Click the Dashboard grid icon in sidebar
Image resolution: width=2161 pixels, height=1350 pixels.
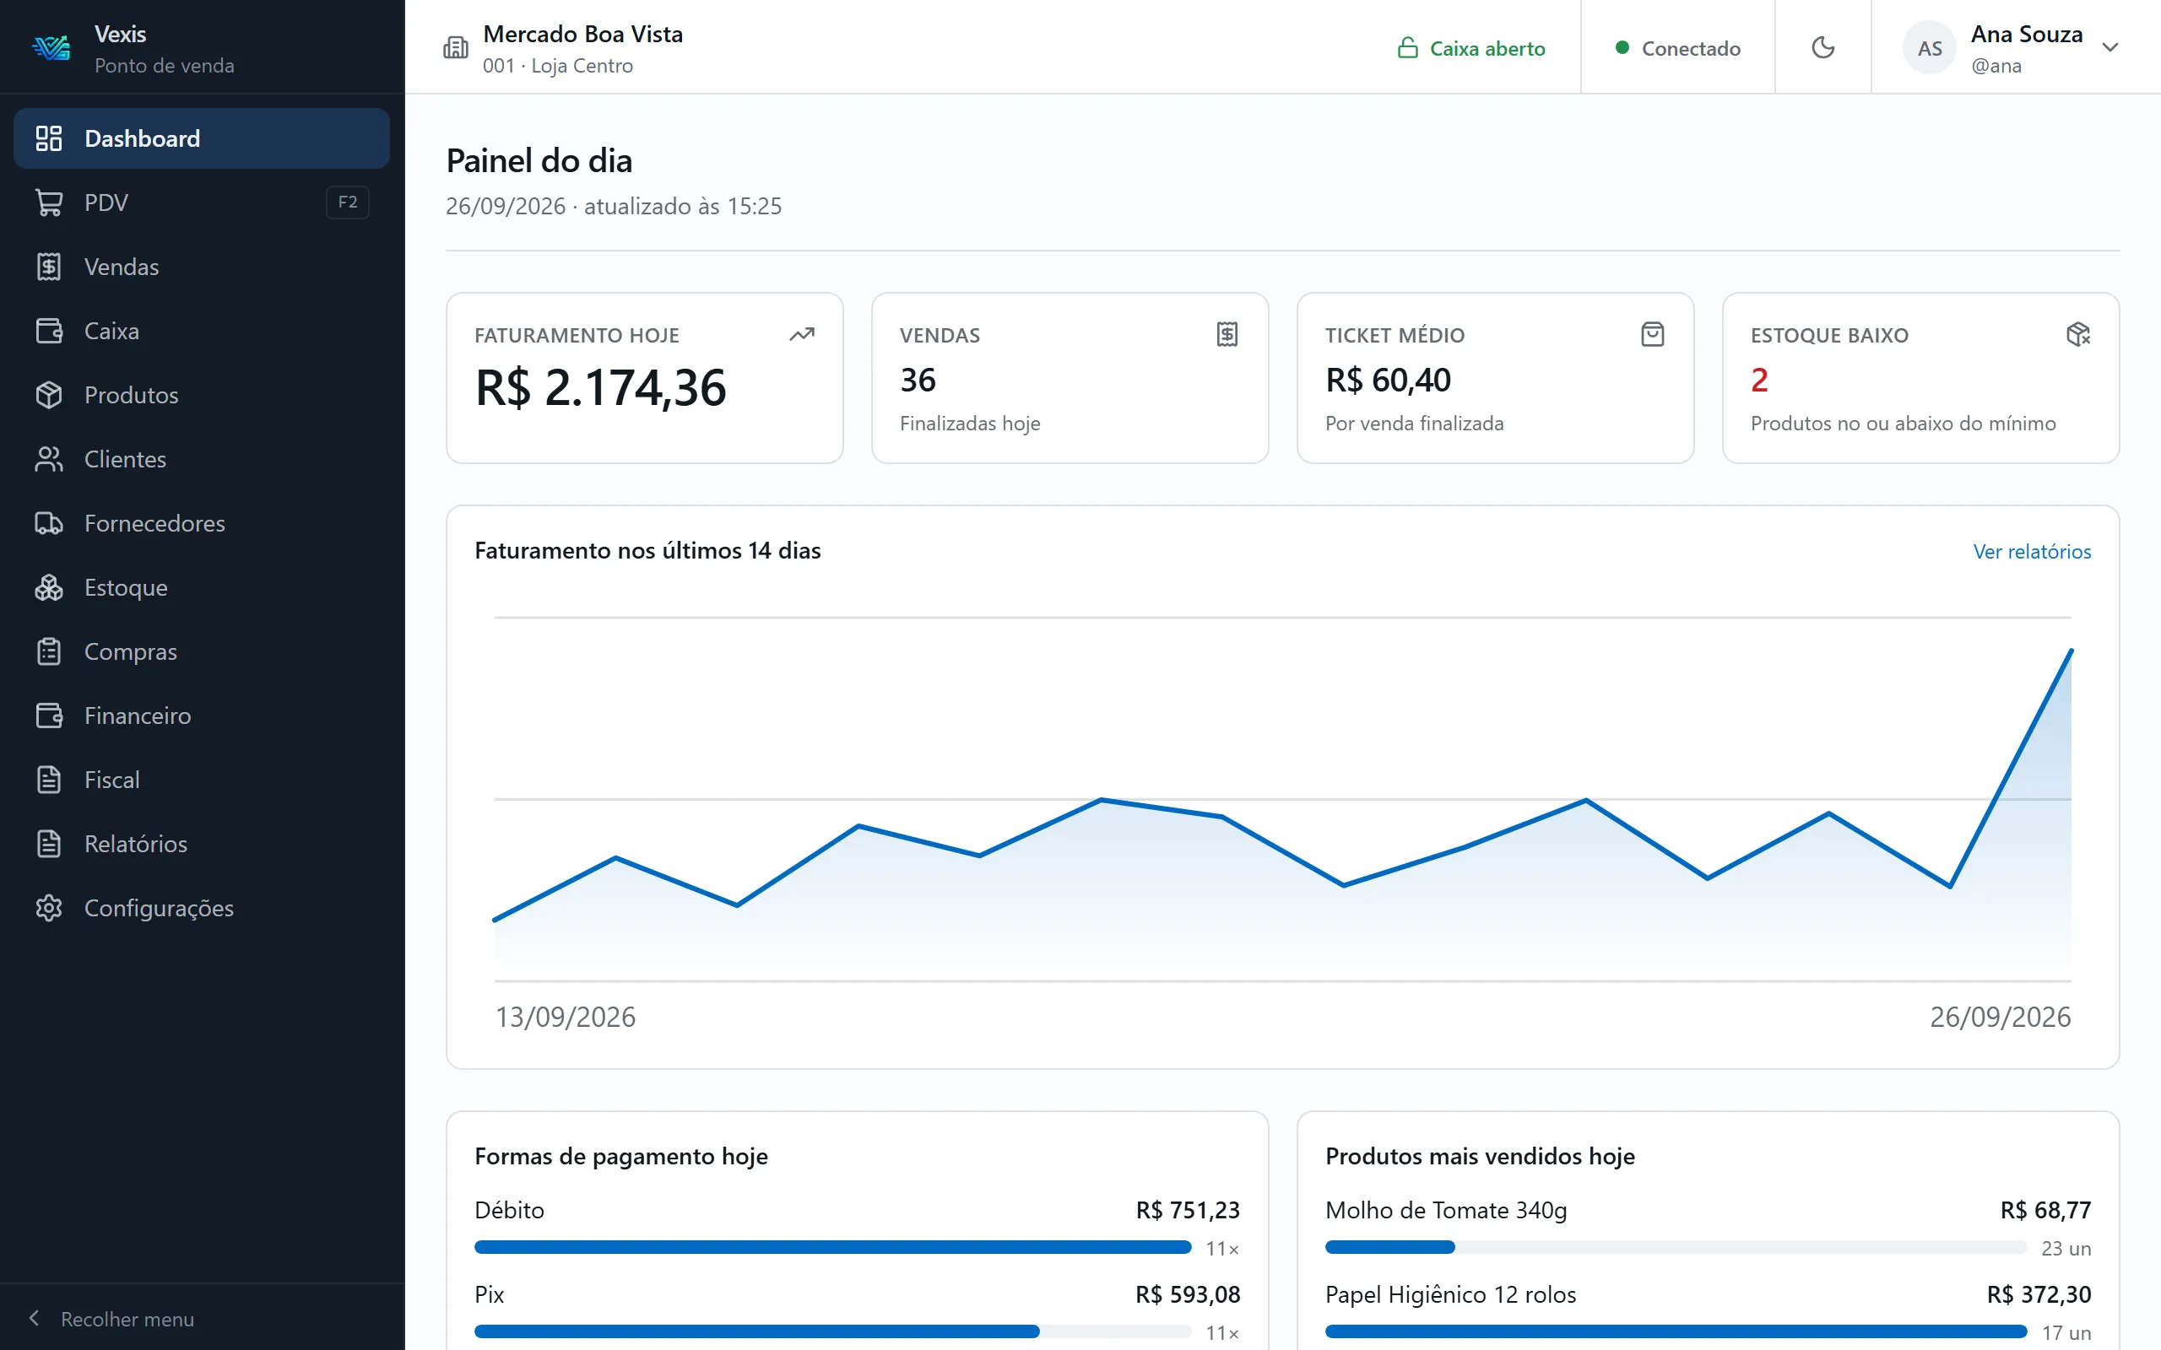[49, 138]
